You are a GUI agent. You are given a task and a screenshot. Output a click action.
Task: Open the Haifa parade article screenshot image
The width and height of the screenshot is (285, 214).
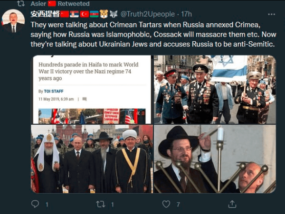point(92,90)
